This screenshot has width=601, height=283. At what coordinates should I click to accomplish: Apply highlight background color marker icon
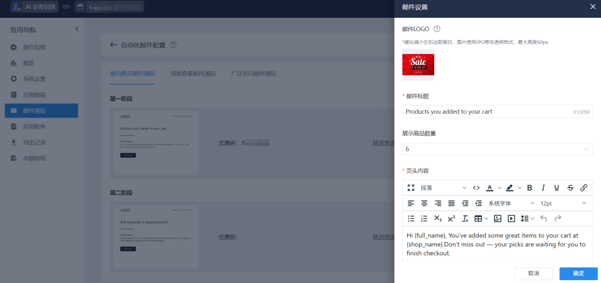(x=509, y=188)
